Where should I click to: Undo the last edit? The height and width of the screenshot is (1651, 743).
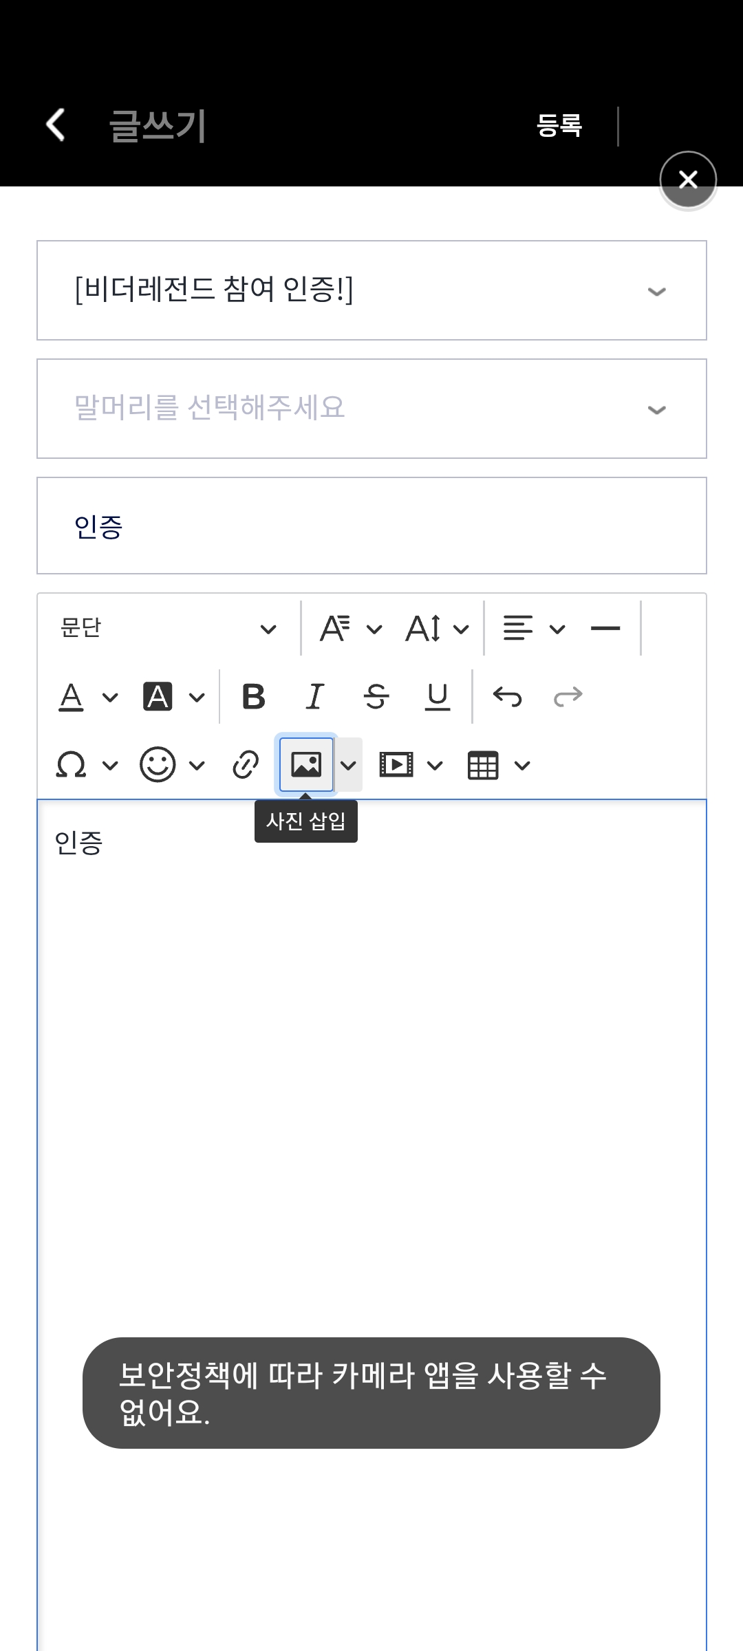point(508,697)
